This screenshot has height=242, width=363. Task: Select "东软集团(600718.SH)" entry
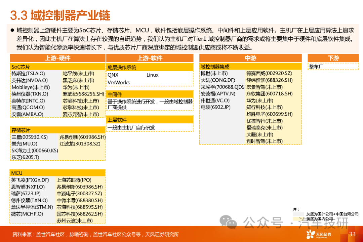(x=270, y=94)
